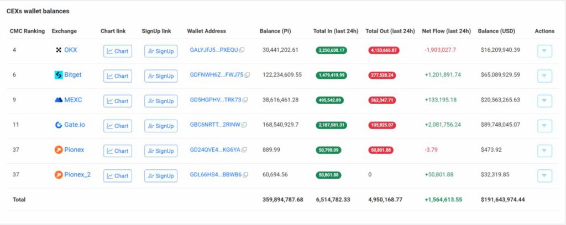Copy the MEXC wallet address icon
This screenshot has height=225, width=566.
tap(245, 100)
